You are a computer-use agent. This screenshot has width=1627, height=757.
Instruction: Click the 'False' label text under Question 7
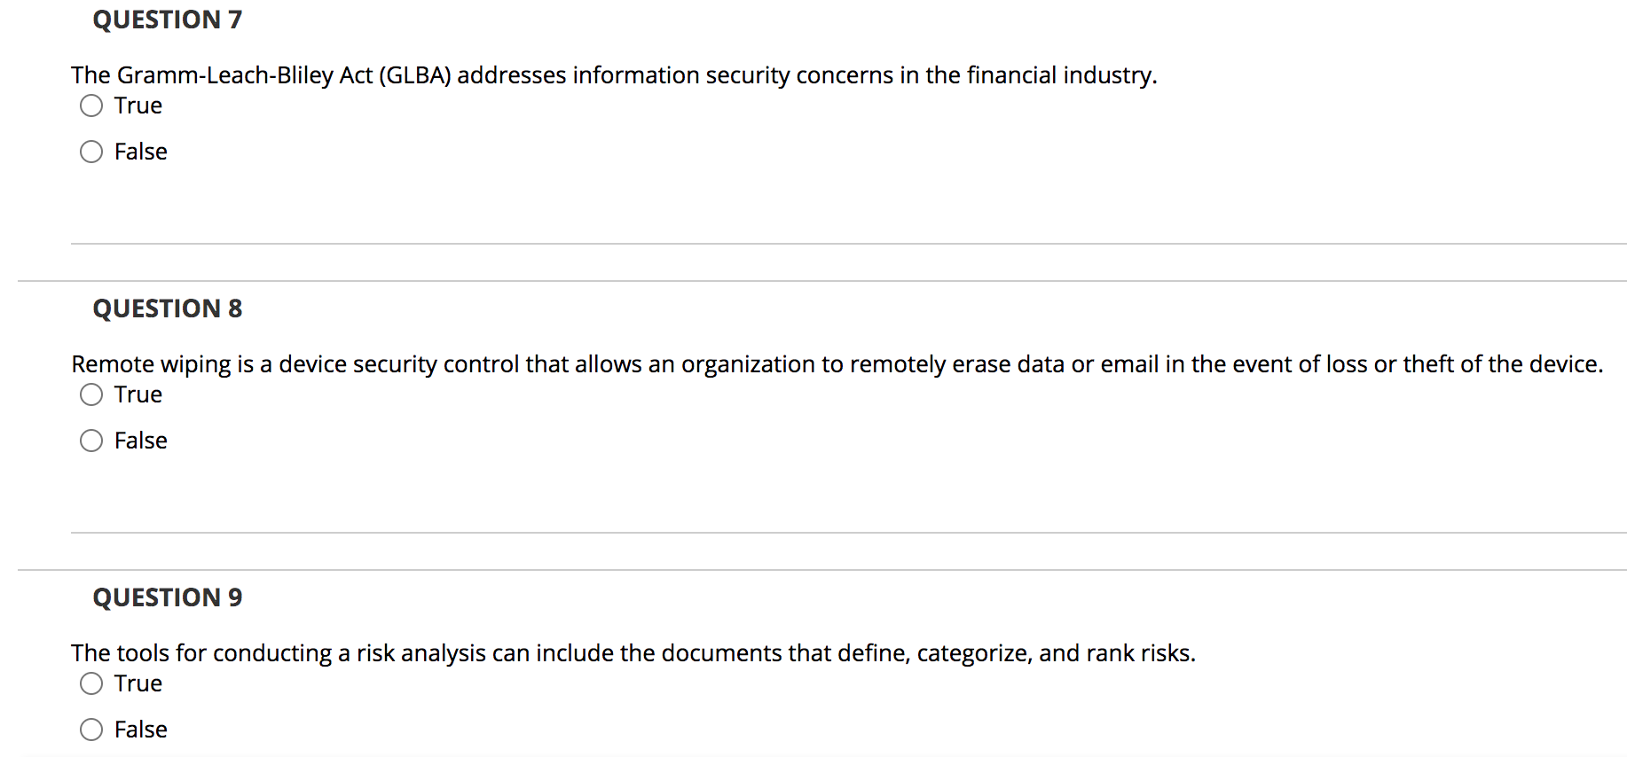(x=141, y=152)
